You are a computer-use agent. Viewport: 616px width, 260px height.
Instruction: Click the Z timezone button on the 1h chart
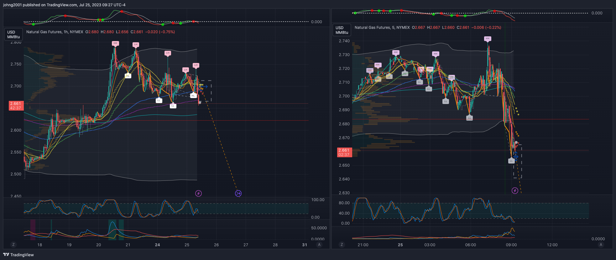click(13, 245)
